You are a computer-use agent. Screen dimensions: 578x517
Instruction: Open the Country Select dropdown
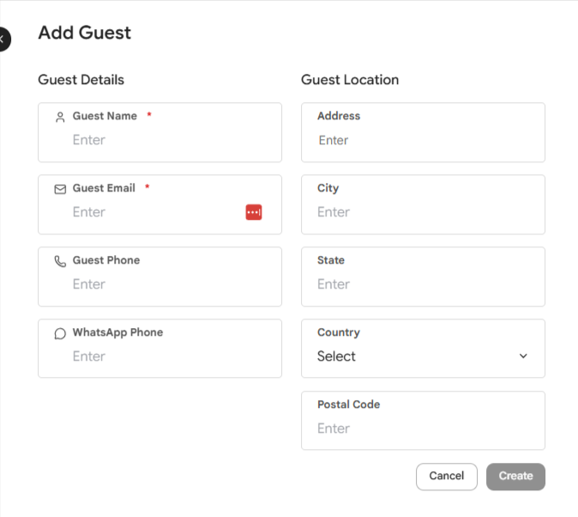coord(423,348)
